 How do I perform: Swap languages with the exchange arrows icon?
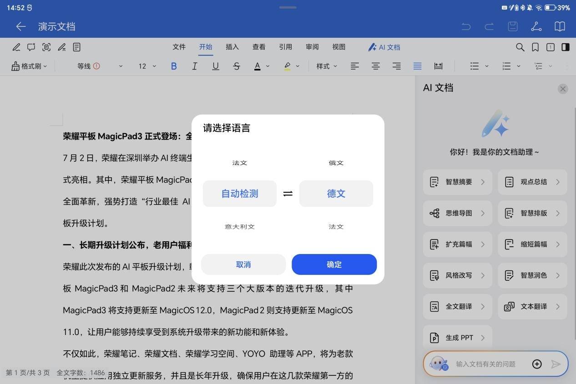[x=288, y=194]
